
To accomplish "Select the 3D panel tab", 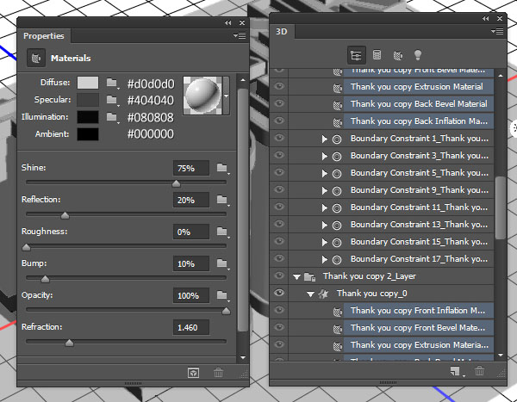I will tap(282, 32).
